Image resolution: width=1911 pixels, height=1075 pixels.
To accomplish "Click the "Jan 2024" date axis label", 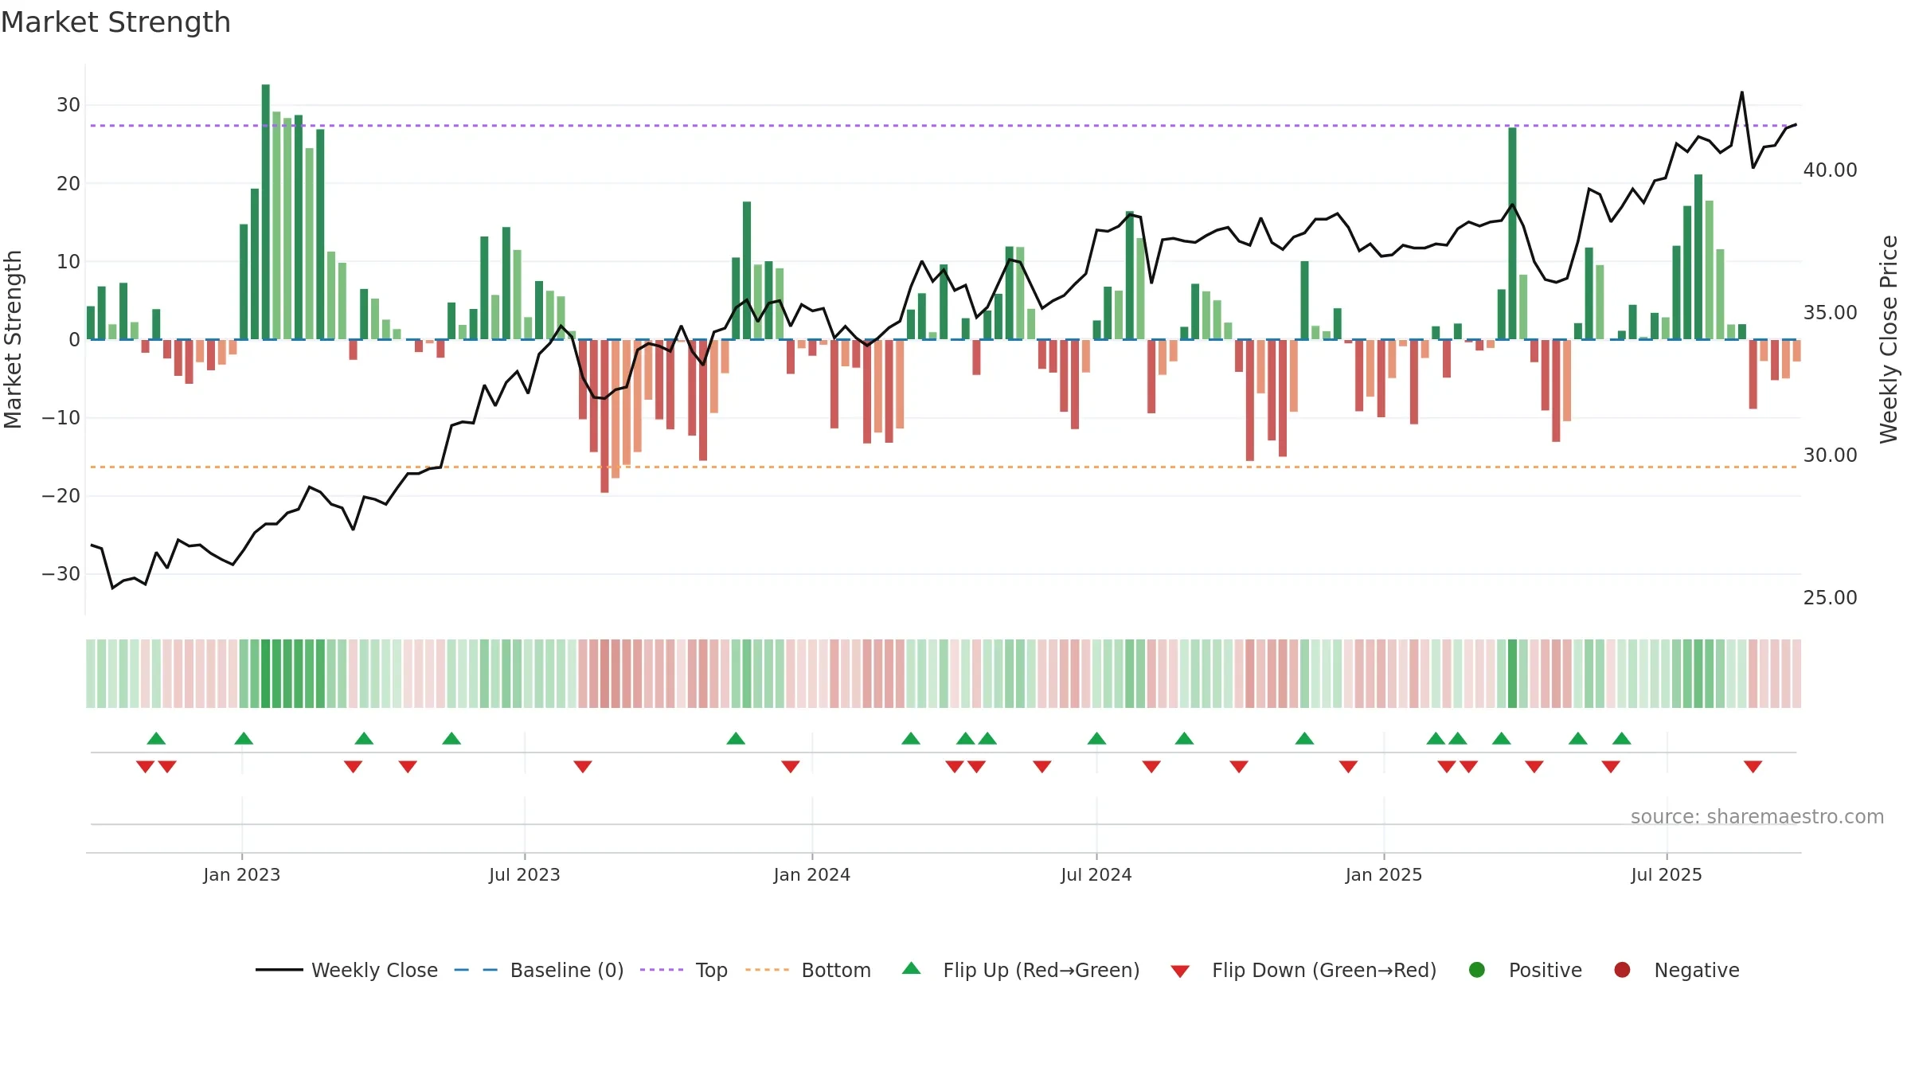I will coord(812,875).
